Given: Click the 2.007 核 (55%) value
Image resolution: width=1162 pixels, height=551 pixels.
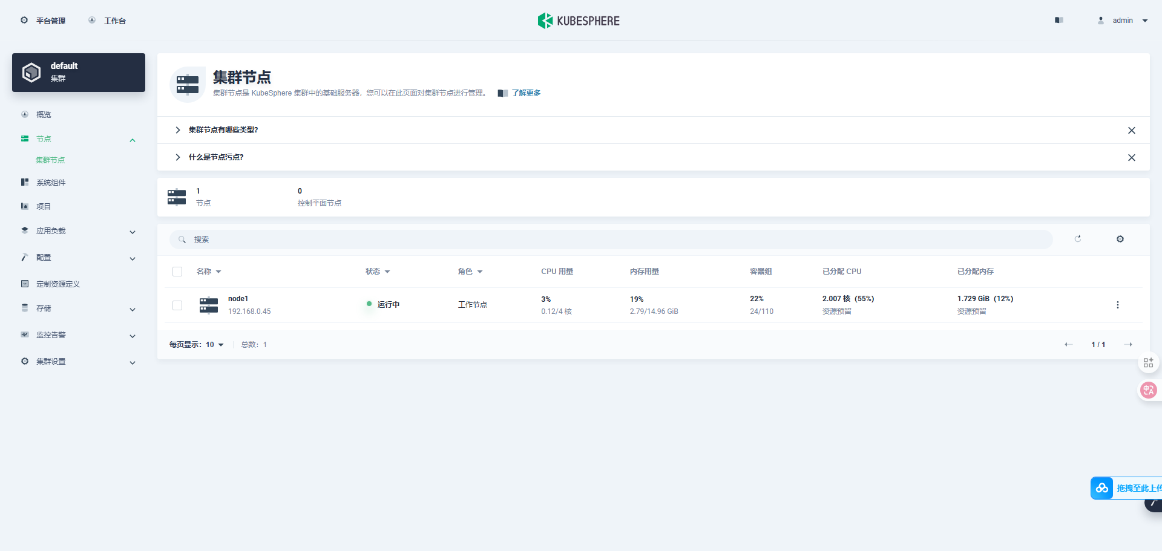Looking at the screenshot, I should click(848, 299).
